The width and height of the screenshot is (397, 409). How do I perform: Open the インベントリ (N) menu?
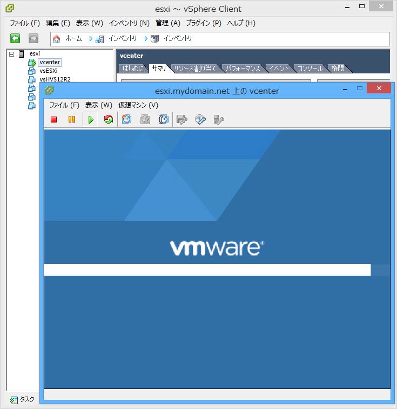click(x=129, y=23)
